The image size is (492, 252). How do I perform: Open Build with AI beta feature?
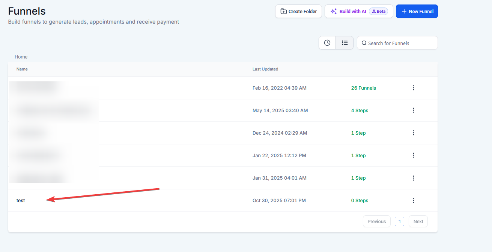pyautogui.click(x=358, y=11)
